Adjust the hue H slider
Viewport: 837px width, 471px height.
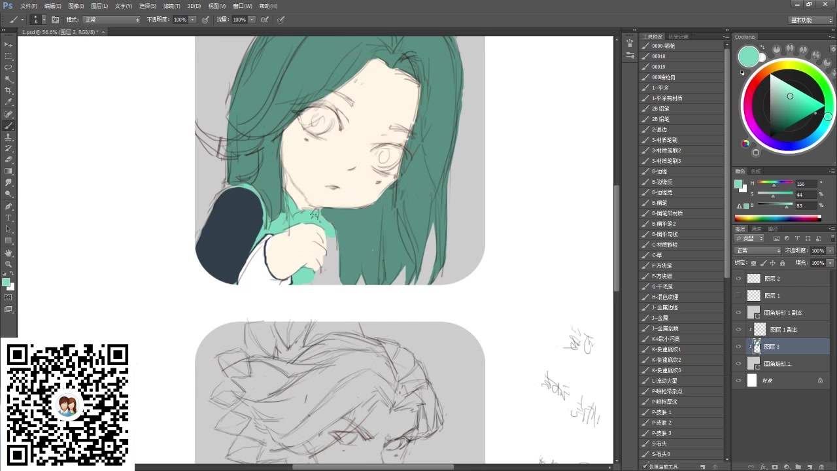pos(775,184)
